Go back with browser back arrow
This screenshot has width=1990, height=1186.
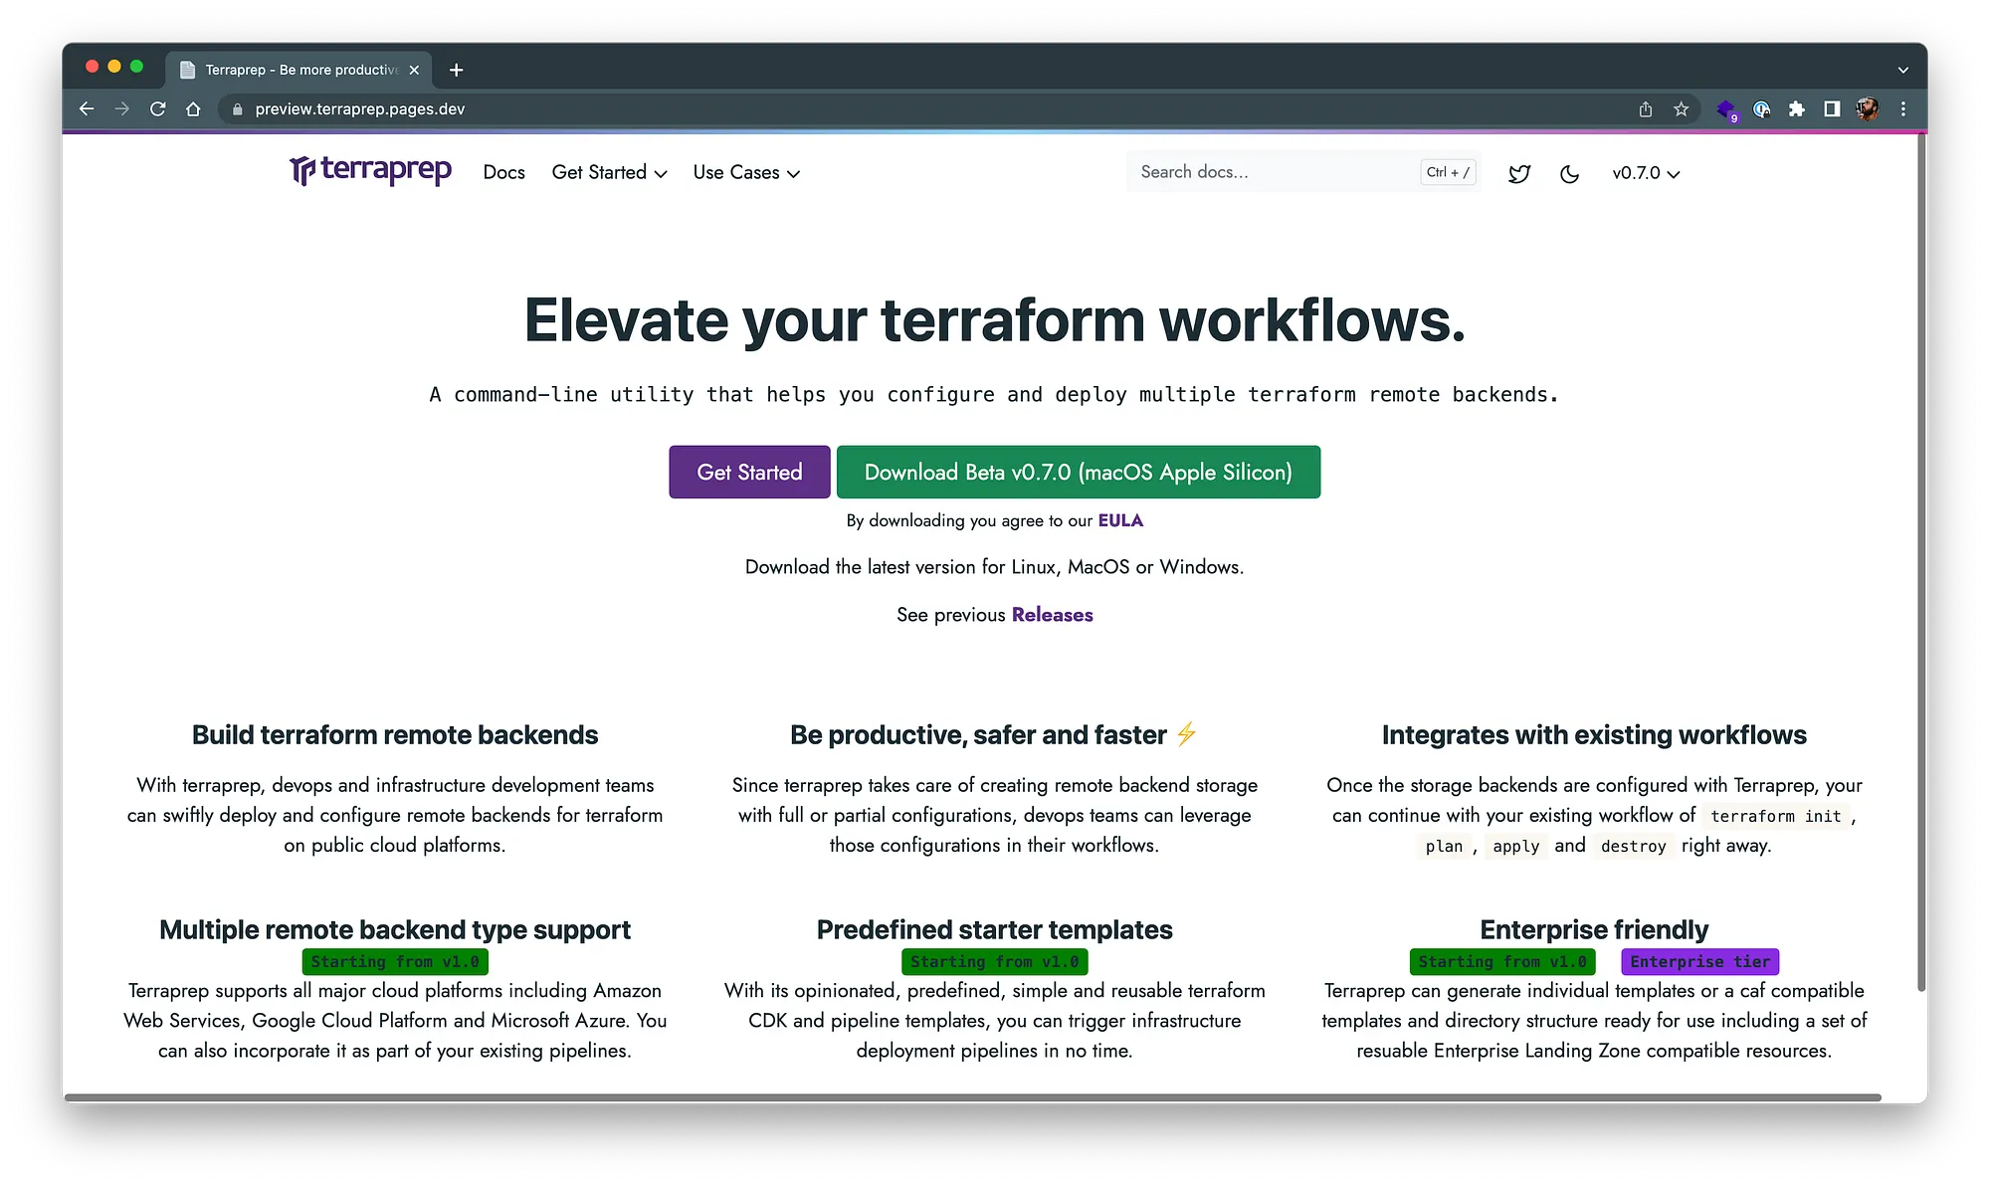pyautogui.click(x=87, y=108)
